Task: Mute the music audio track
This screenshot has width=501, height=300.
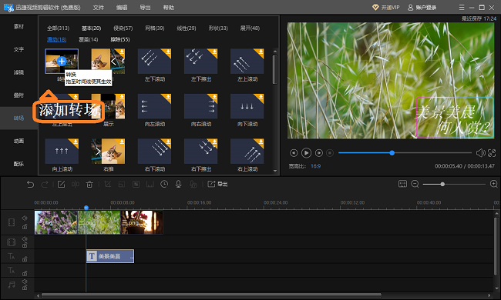Action: coord(25,282)
